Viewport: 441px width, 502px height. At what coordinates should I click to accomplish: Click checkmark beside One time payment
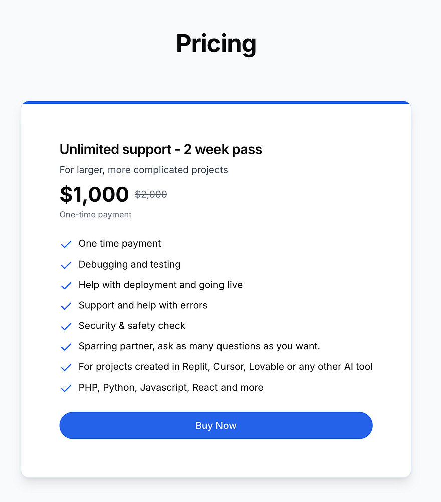[66, 244]
